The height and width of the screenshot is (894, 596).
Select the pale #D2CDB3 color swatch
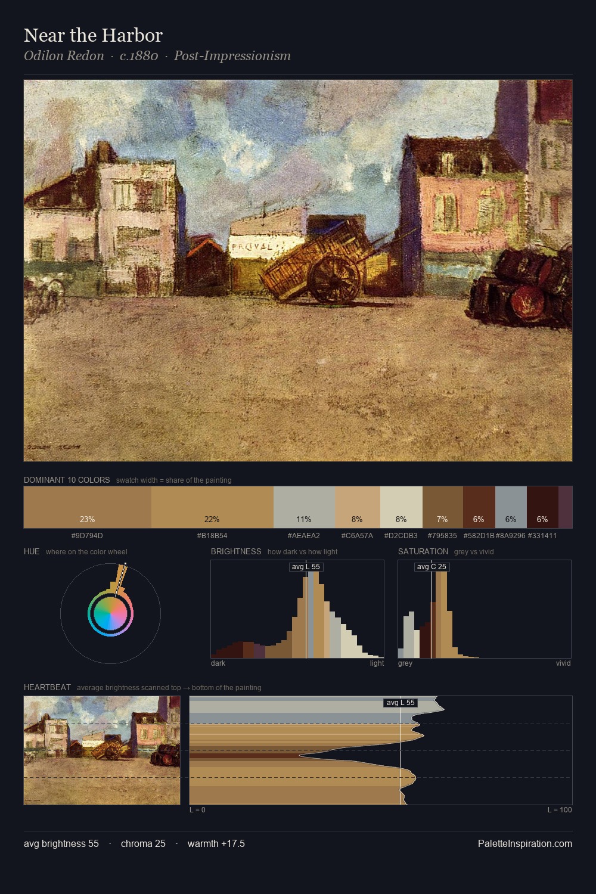pyautogui.click(x=401, y=507)
